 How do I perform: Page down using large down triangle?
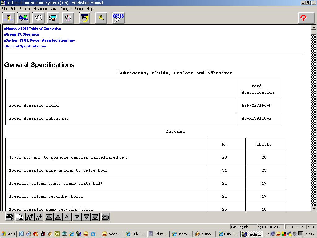point(86,217)
